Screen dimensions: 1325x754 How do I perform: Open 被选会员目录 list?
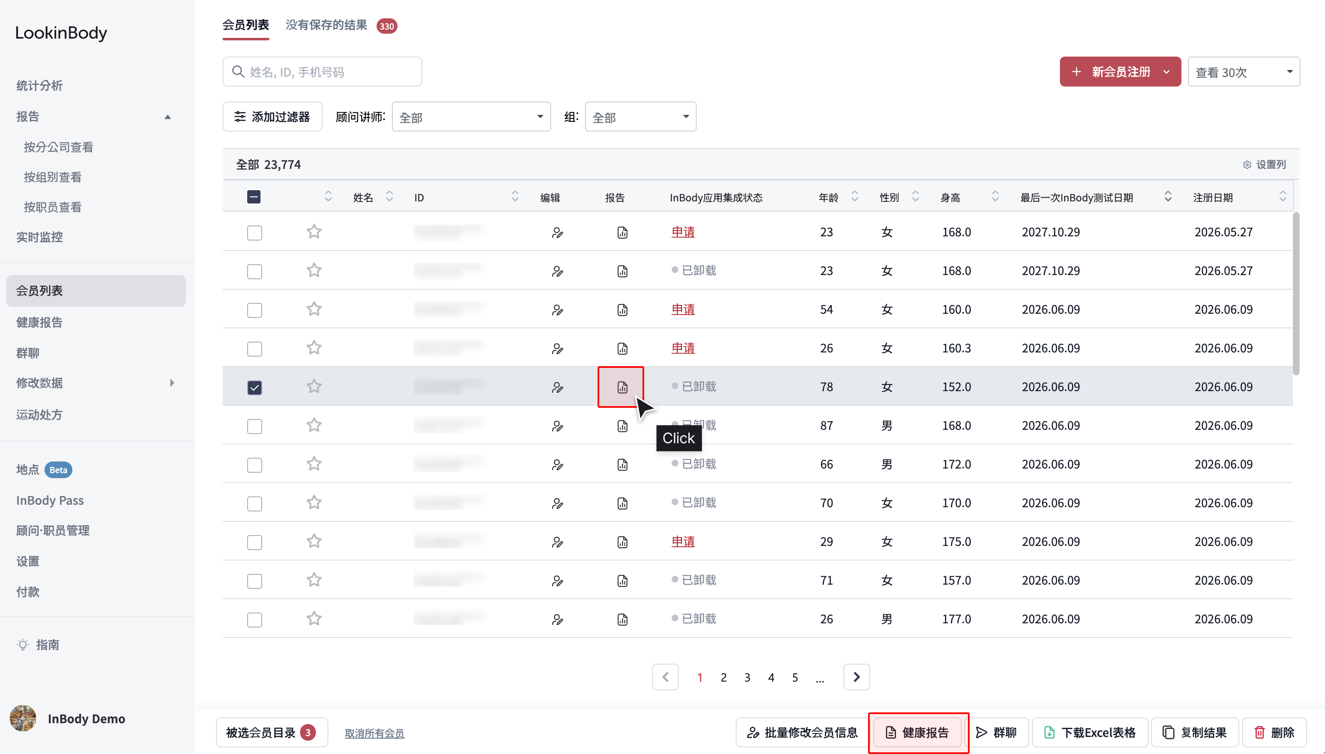(272, 732)
